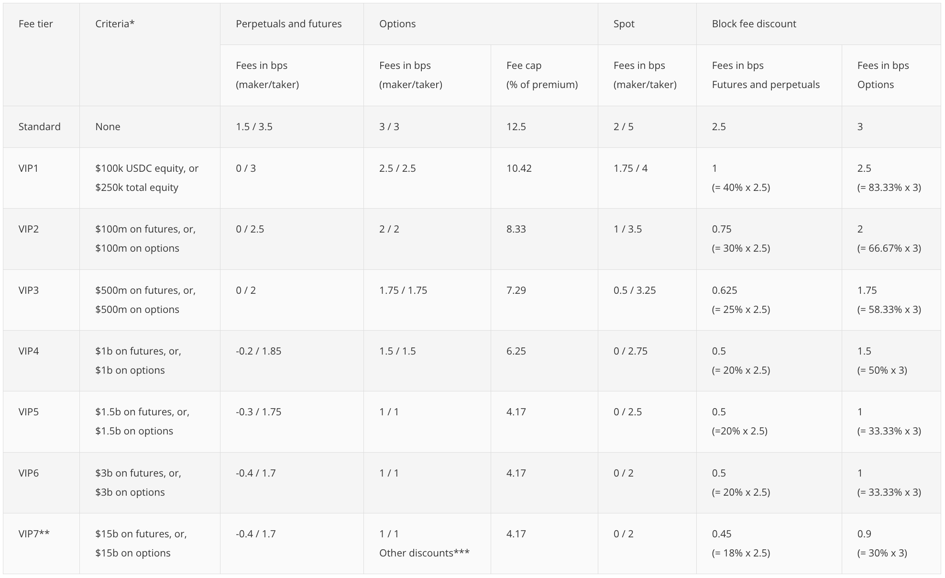Screen dimensions: 945x578
Task: Select the $100k USDC equity criteria cell
Action: pyautogui.click(x=147, y=178)
